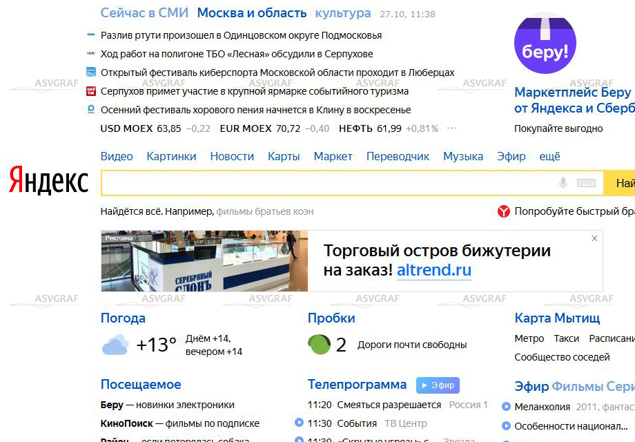Open headline about Осенний фестиваль хорового пения
This screenshot has height=442, width=635.
pos(255,110)
